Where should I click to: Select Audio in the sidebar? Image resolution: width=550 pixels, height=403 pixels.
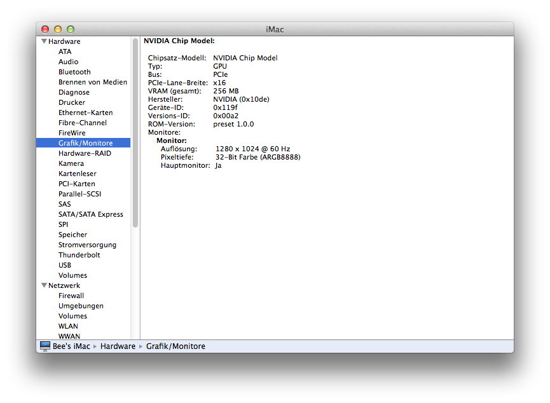point(69,62)
